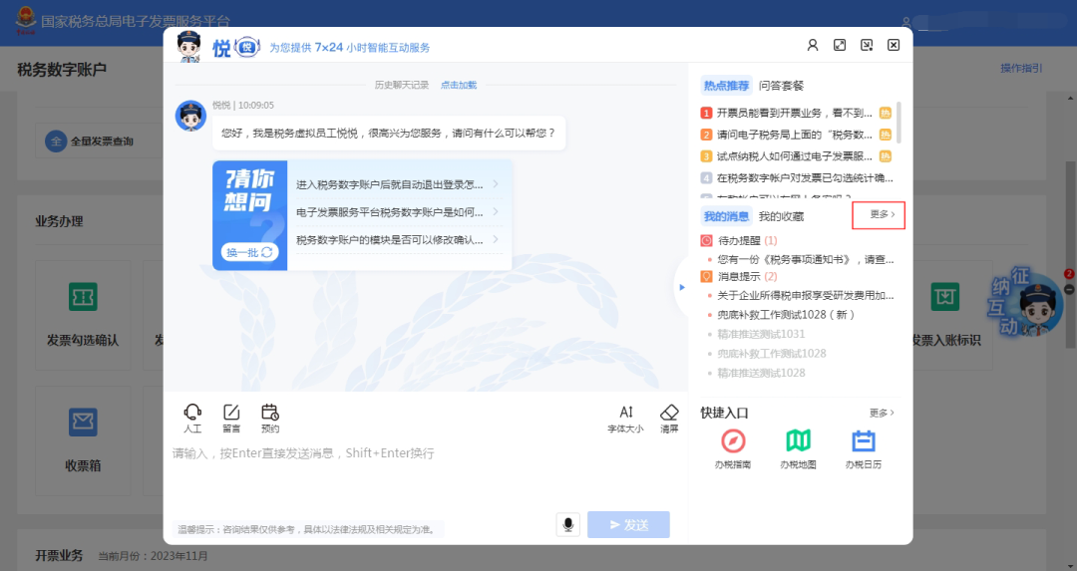The image size is (1077, 571).
Task: Switch to the 问答套餐 tab
Action: tap(781, 85)
